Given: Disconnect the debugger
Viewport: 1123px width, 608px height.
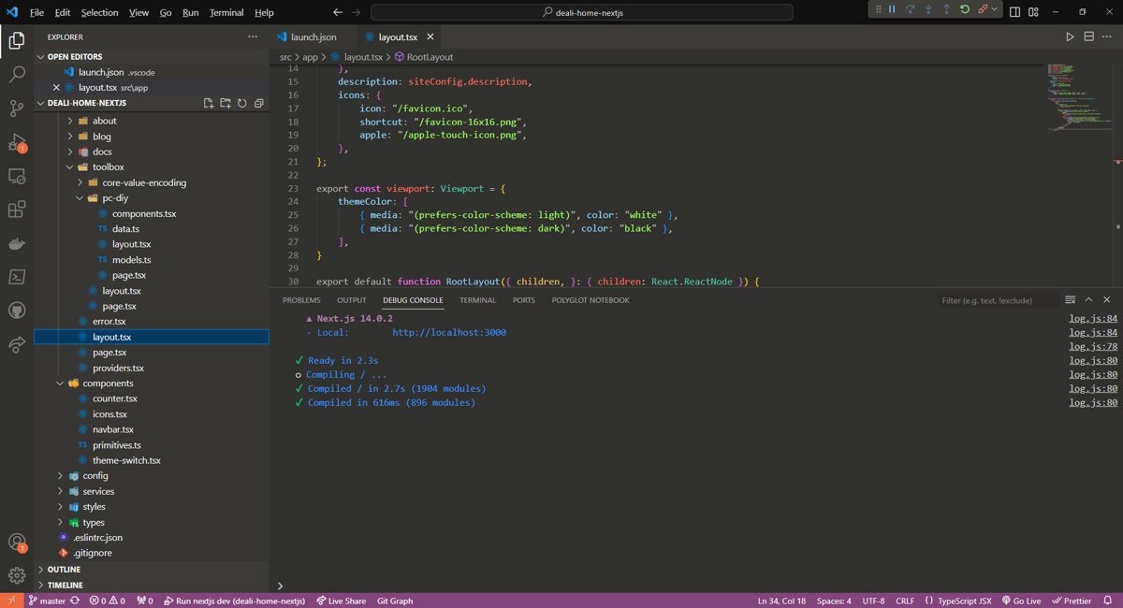Looking at the screenshot, I should click(983, 9).
